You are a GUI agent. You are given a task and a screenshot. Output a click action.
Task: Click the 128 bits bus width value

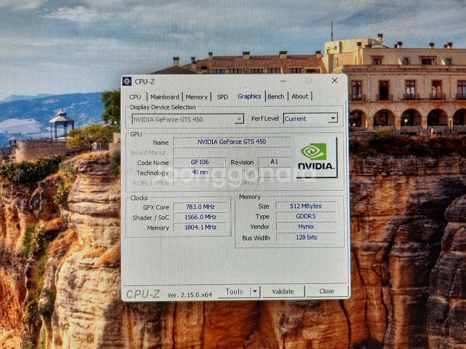tap(306, 237)
